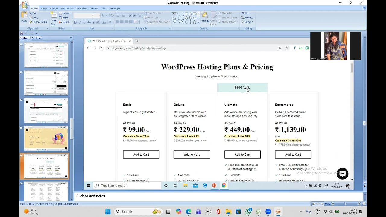Click zoom out minus button

click(333, 204)
